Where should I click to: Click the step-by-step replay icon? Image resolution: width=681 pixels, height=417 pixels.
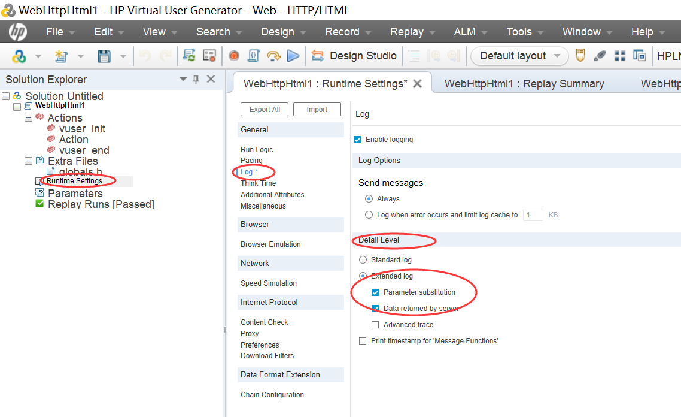pyautogui.click(x=273, y=56)
